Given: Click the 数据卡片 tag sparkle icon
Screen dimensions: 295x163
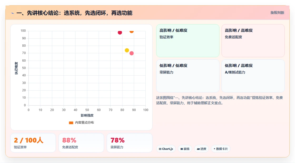Looking at the screenshot, I should coord(214,149).
